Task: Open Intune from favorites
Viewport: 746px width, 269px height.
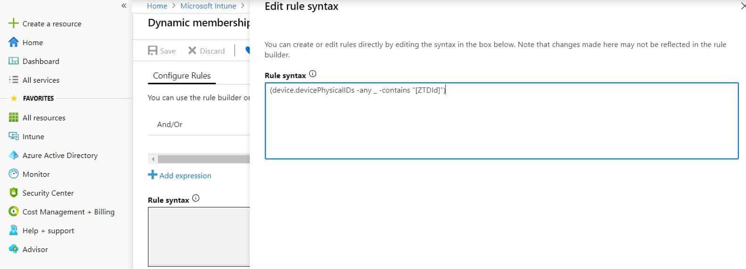Action: [33, 136]
